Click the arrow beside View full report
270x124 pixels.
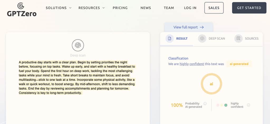[x=202, y=27]
